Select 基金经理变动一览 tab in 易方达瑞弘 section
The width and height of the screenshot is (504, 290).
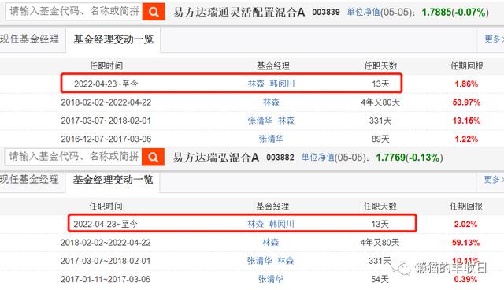click(113, 180)
